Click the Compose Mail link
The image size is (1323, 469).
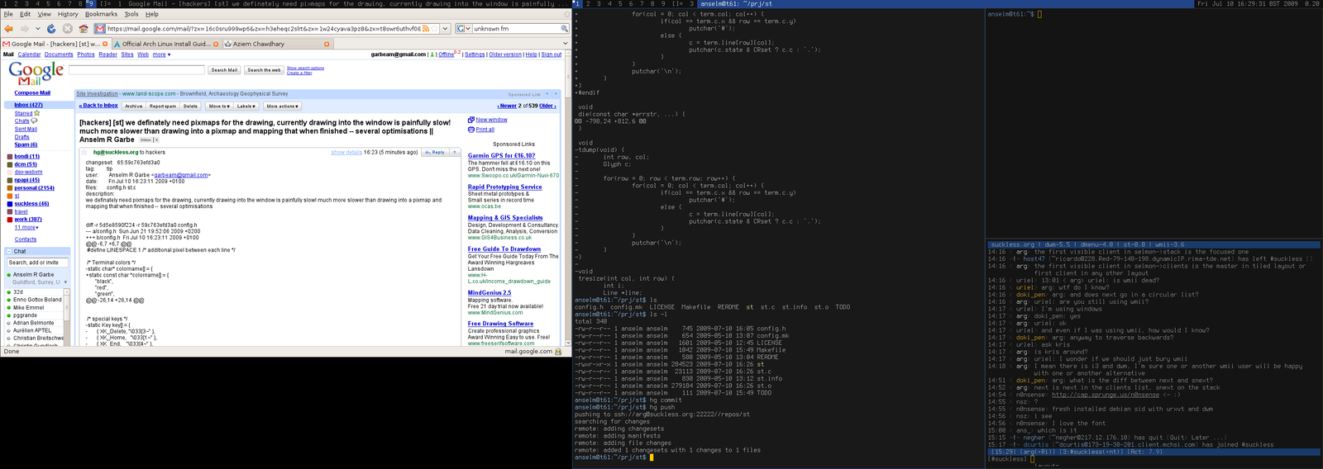click(x=32, y=93)
